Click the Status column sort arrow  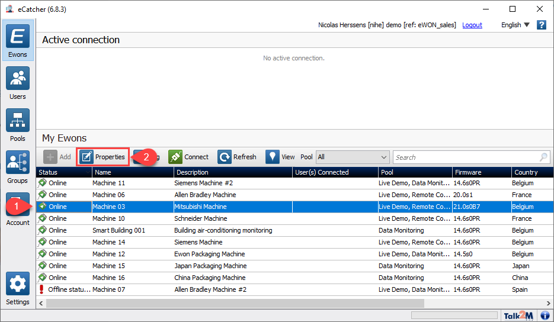click(88, 172)
